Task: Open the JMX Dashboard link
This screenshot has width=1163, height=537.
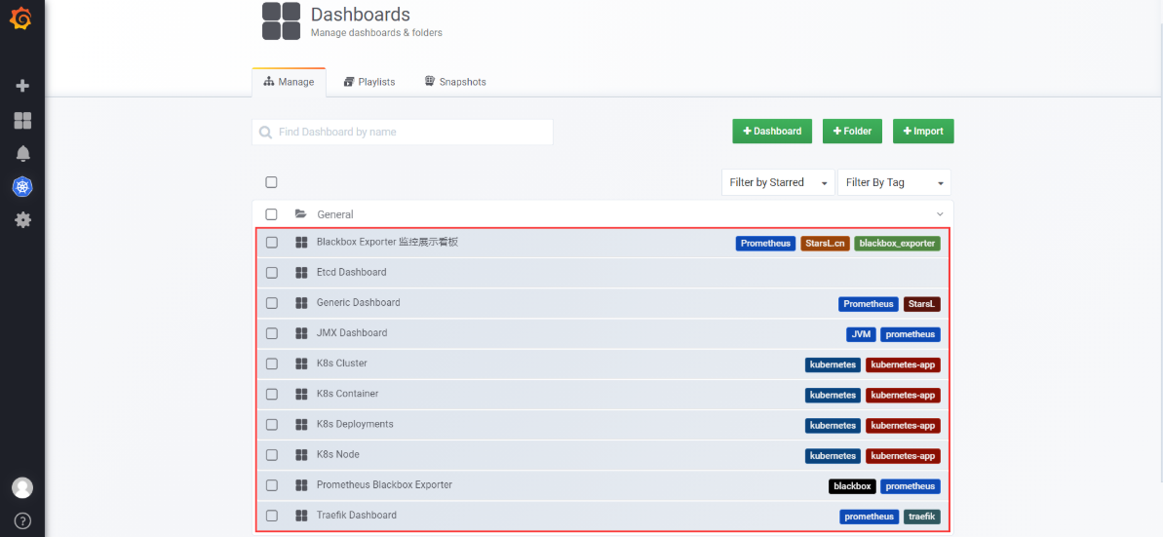Action: [352, 333]
